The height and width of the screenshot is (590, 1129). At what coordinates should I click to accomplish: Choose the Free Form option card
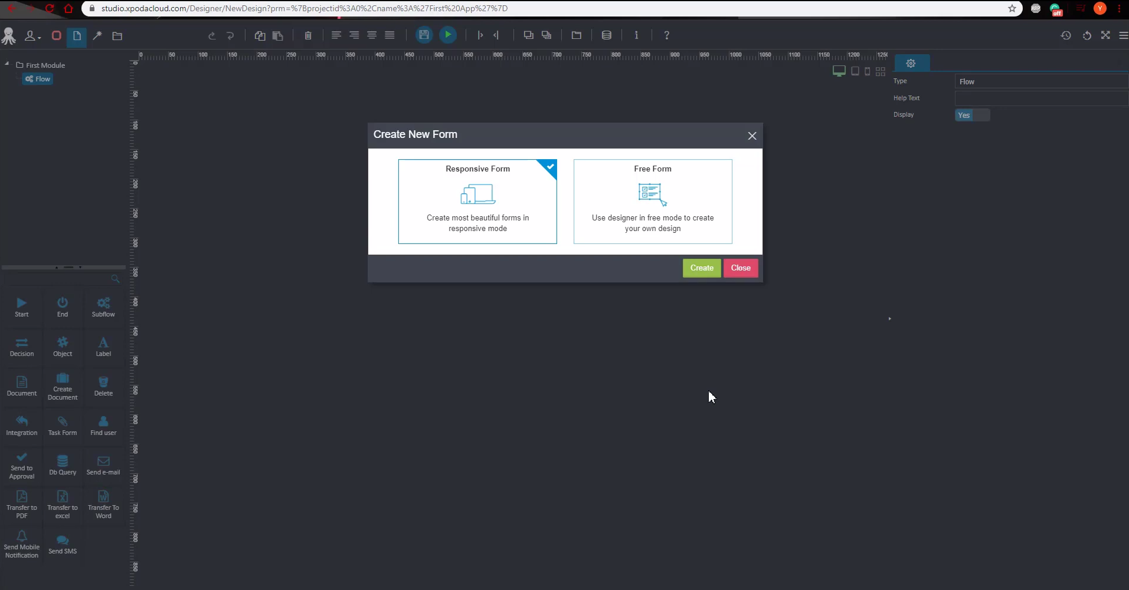coord(653,202)
